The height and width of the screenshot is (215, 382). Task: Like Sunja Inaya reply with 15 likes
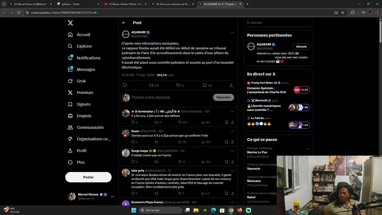(x=181, y=162)
